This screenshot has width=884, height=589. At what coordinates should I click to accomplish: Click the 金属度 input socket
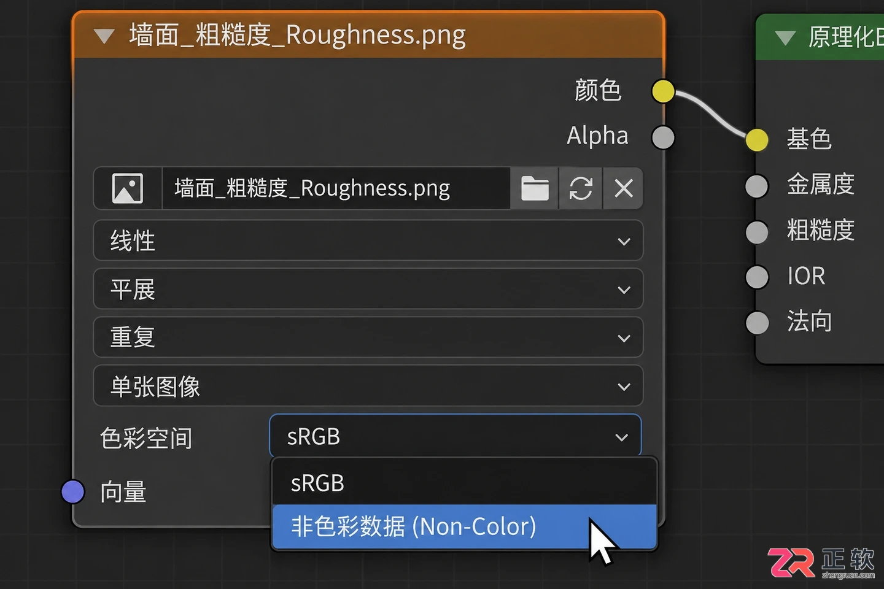tap(757, 186)
